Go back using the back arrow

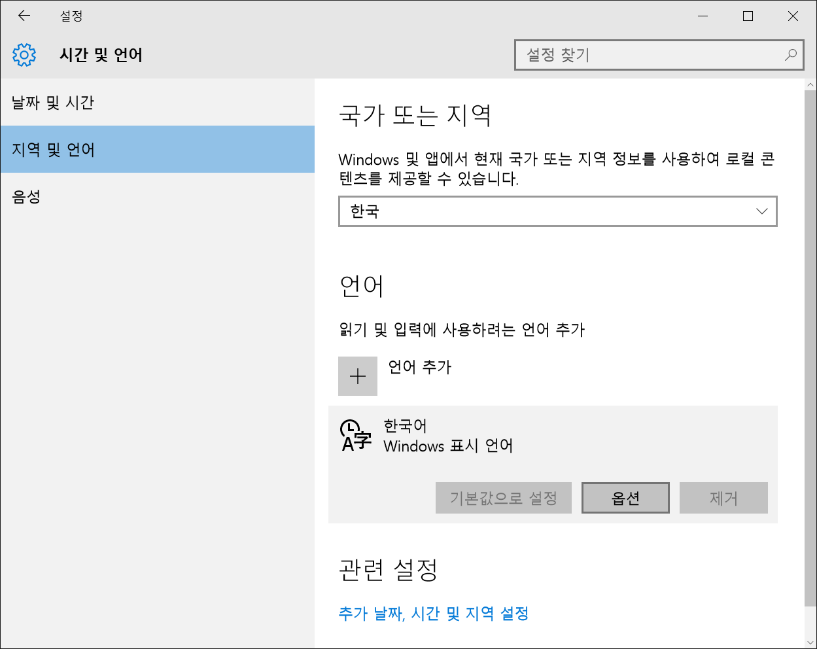[24, 16]
